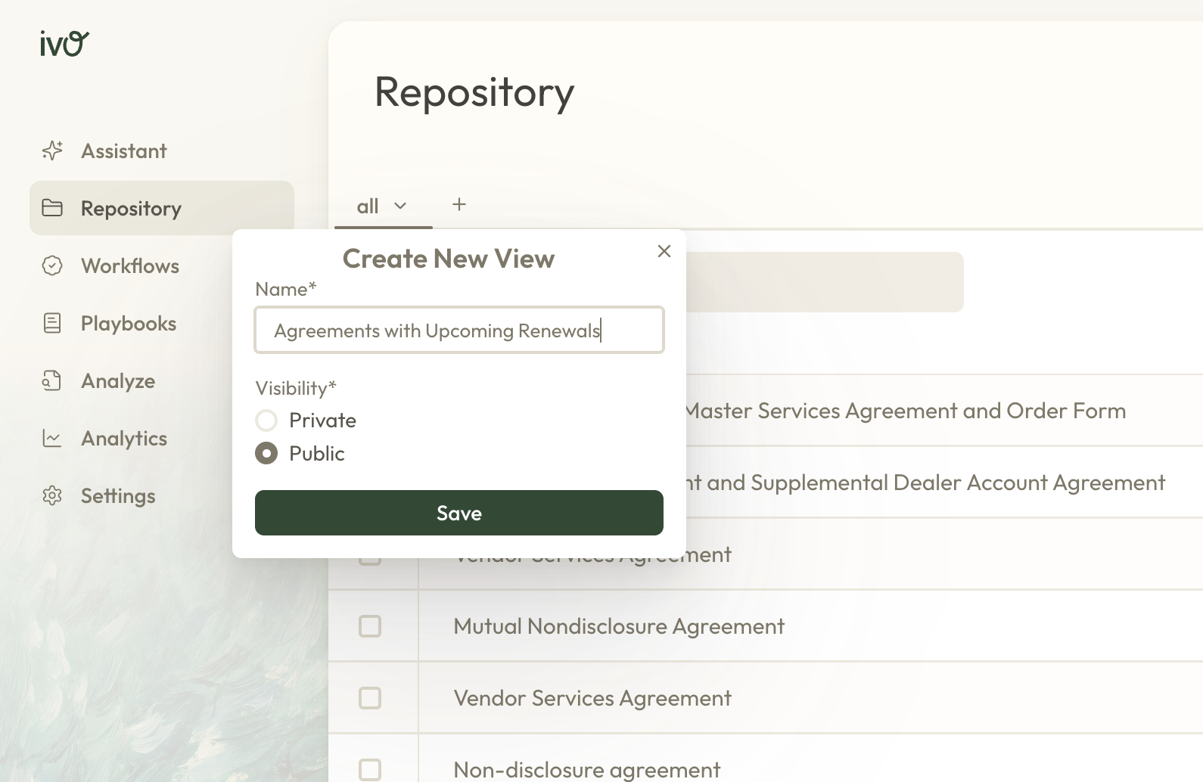Click the ivo logo

pos(64,44)
